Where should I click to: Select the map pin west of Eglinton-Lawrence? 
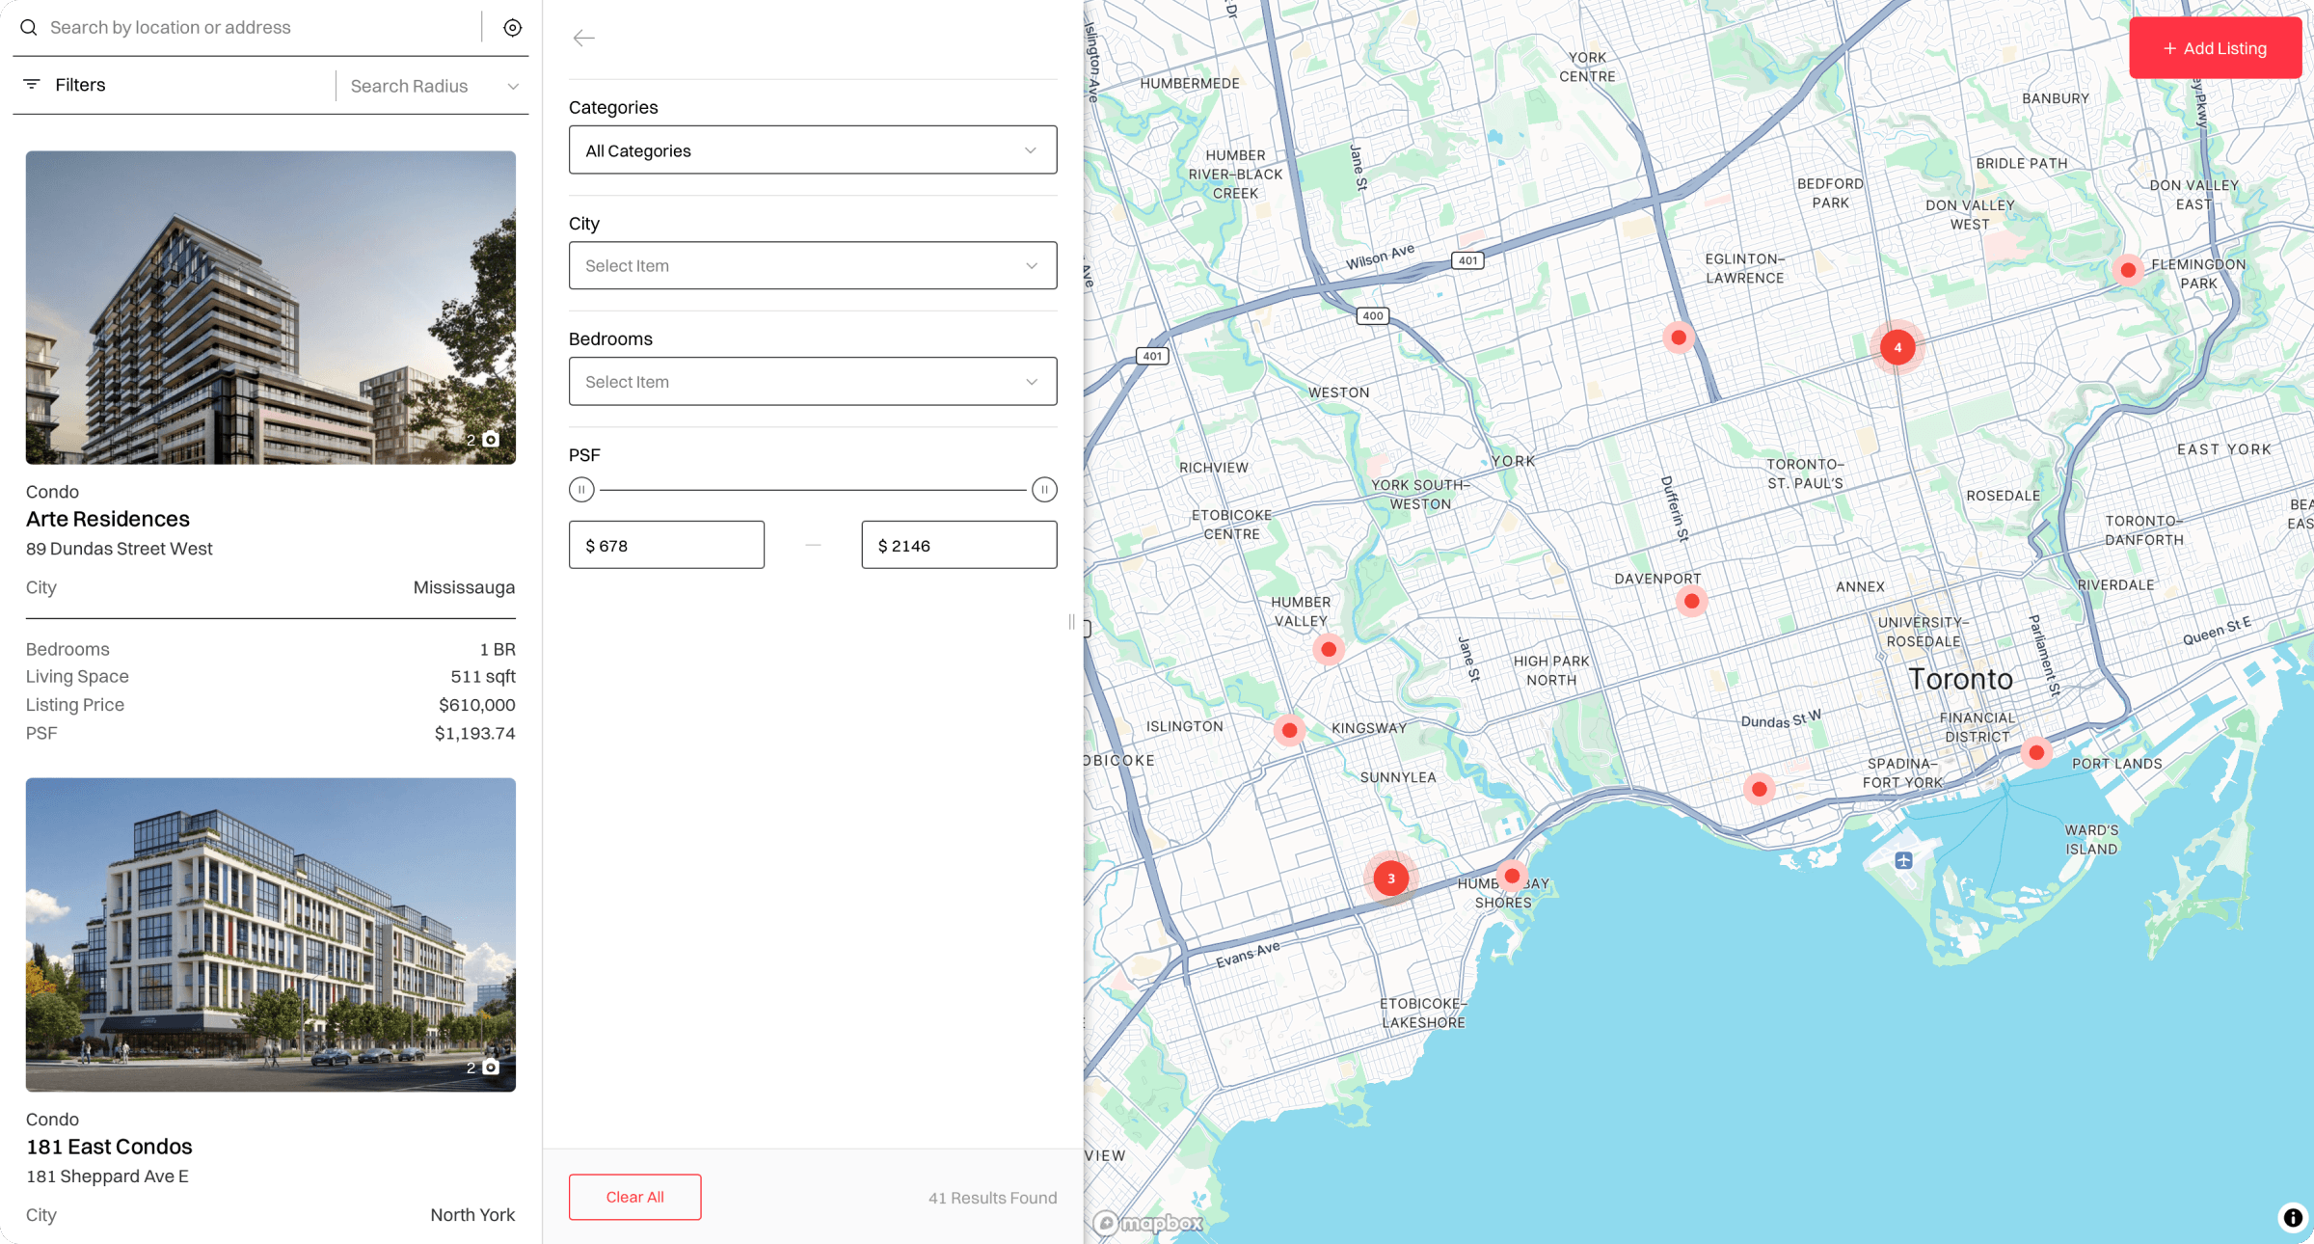coord(1679,338)
